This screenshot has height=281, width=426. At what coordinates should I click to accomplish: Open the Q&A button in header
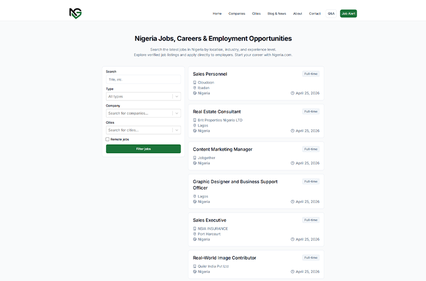[x=331, y=13]
